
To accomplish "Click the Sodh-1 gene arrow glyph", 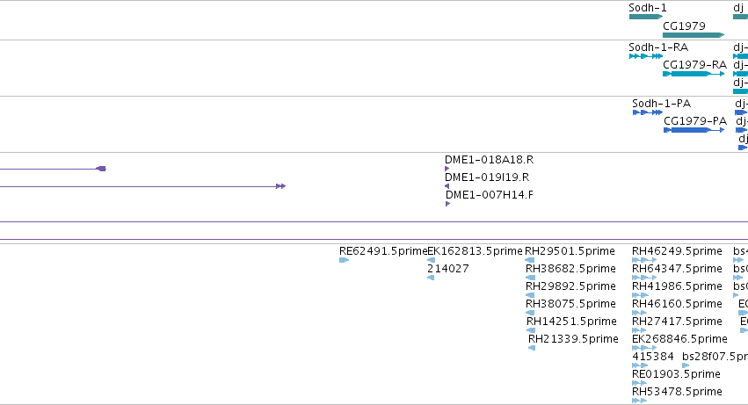I will tap(646, 17).
